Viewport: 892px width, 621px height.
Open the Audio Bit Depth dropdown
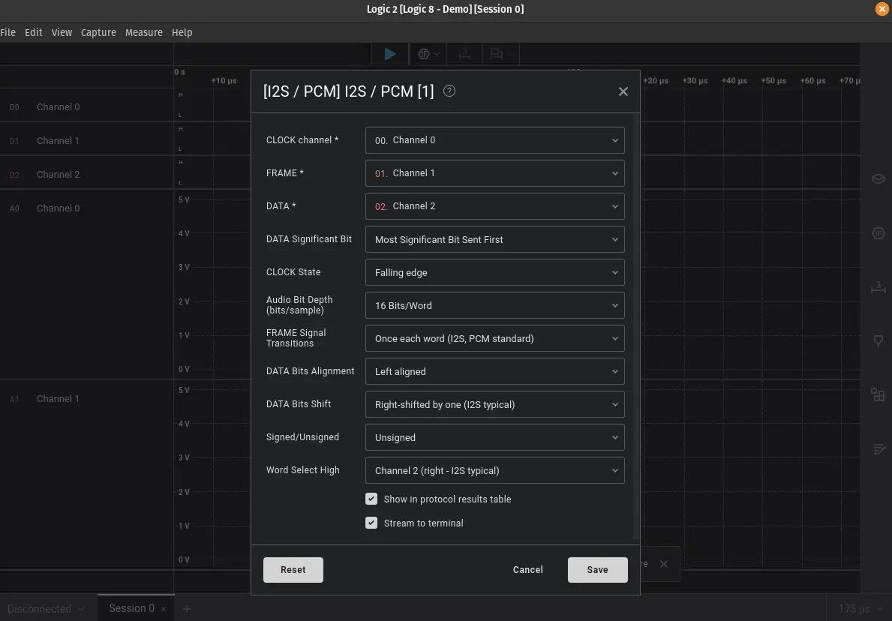(x=494, y=305)
